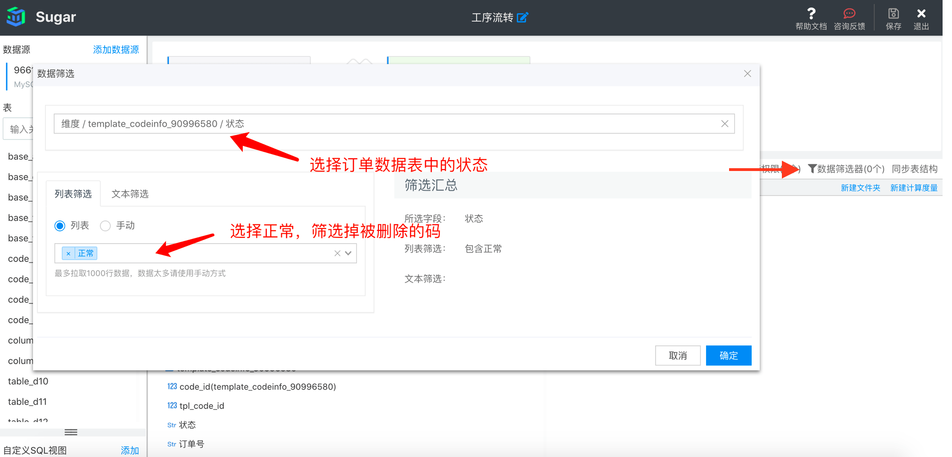This screenshot has width=952, height=457.
Task: Select the 列表 radio button
Action: click(60, 225)
